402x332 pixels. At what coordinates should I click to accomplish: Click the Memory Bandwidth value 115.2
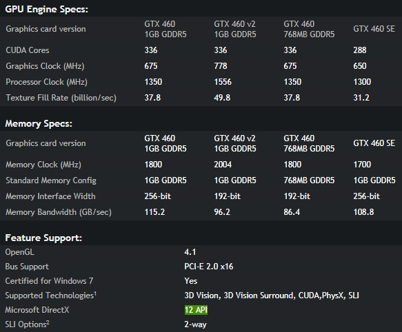(x=154, y=212)
